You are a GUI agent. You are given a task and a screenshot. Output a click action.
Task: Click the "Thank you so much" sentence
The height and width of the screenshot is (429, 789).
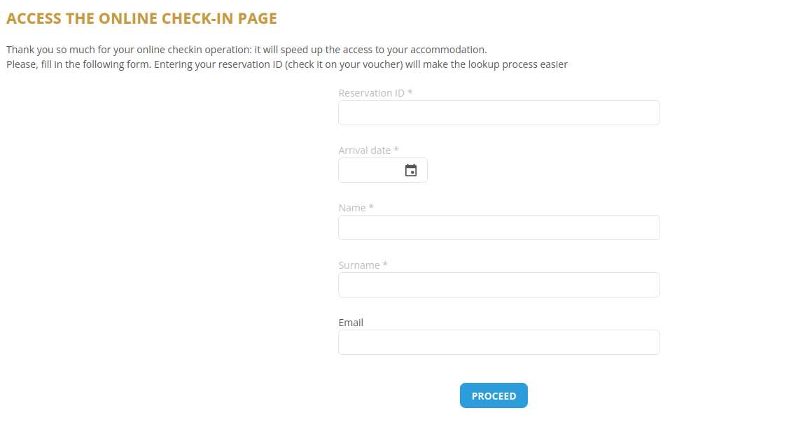(x=246, y=50)
